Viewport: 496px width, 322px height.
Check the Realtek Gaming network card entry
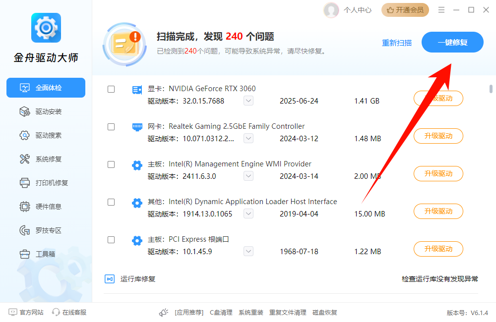[111, 126]
